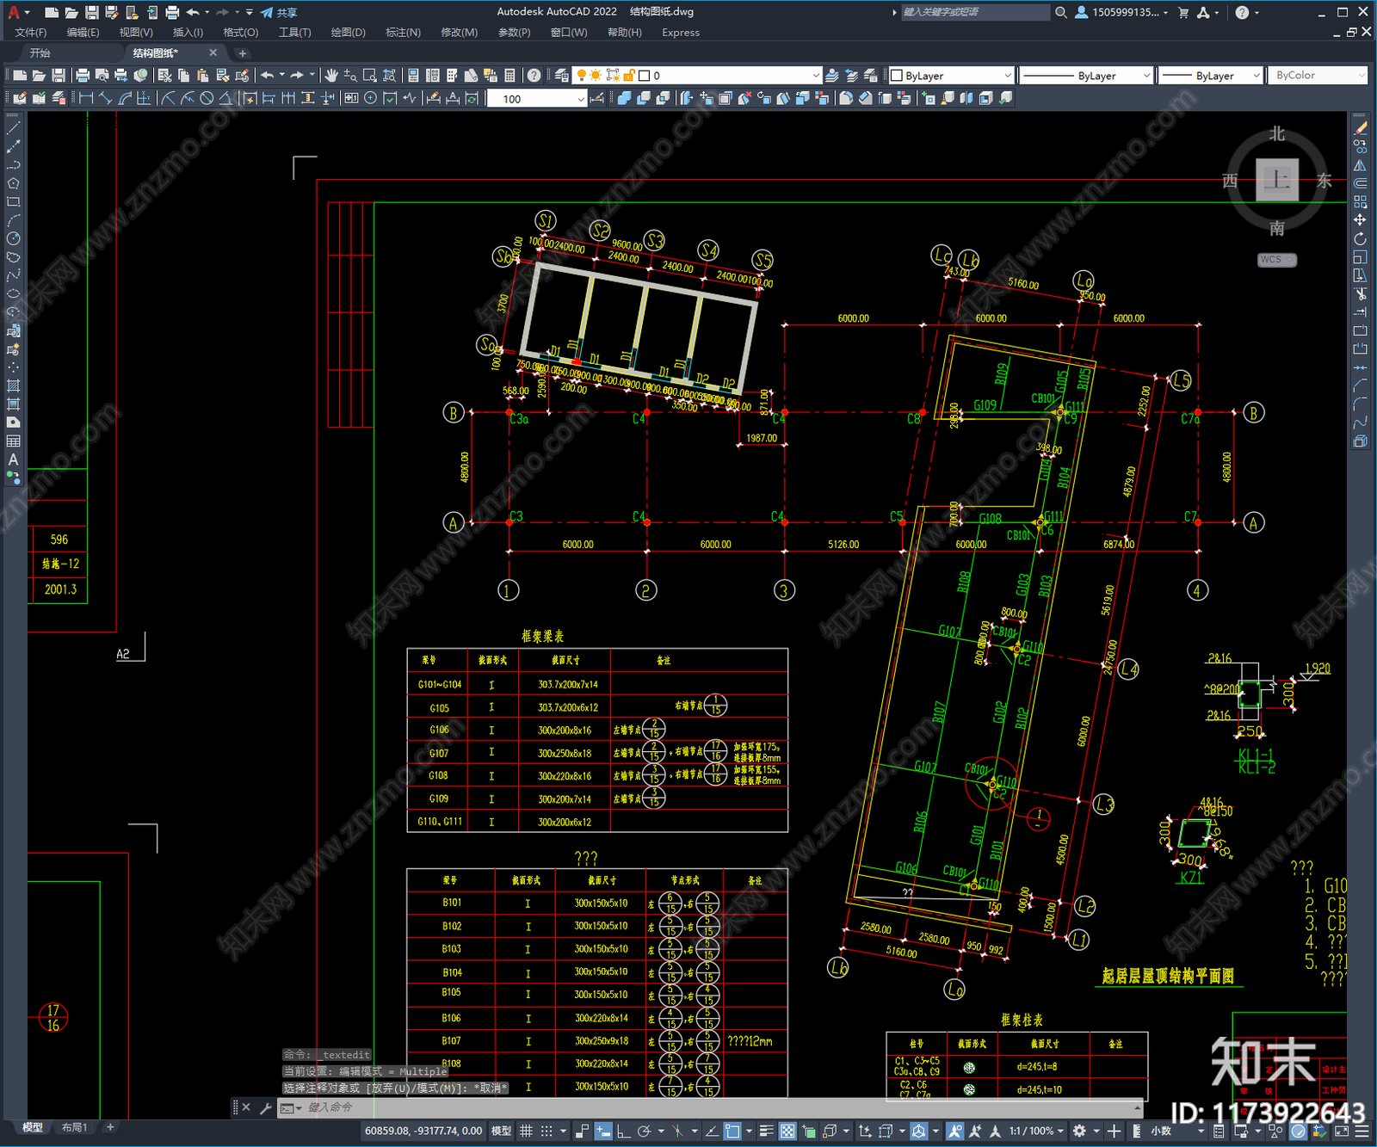Select the Erase tool in modify toolbar
Viewport: 1377px width, 1147px height.
[1360, 127]
